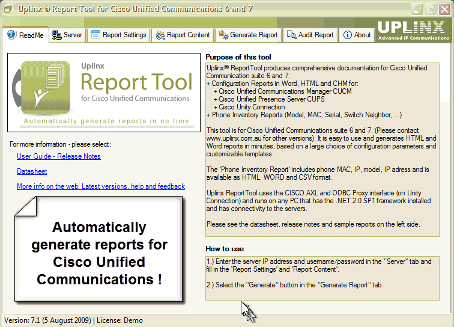Open the Report Settings tab
This screenshot has height=327, width=454.
(x=119, y=35)
